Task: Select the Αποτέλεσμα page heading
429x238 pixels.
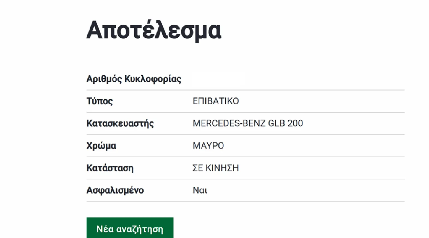Action: [x=154, y=30]
